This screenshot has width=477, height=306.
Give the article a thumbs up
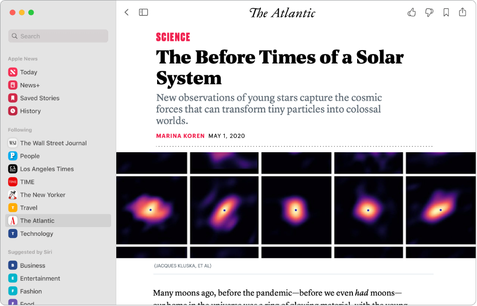click(411, 12)
